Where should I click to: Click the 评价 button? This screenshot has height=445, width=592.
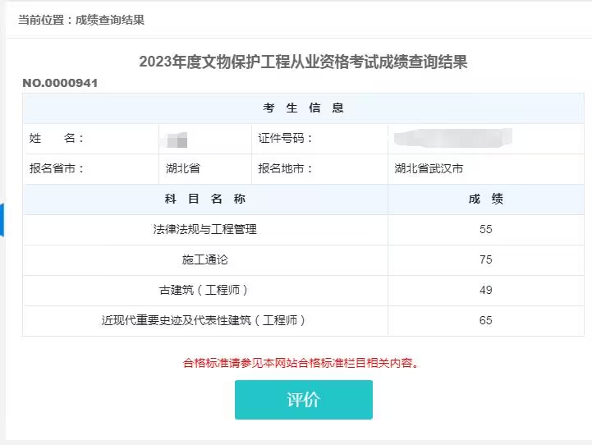click(303, 400)
